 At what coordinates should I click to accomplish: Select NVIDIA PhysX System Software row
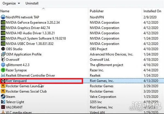[36, 38]
